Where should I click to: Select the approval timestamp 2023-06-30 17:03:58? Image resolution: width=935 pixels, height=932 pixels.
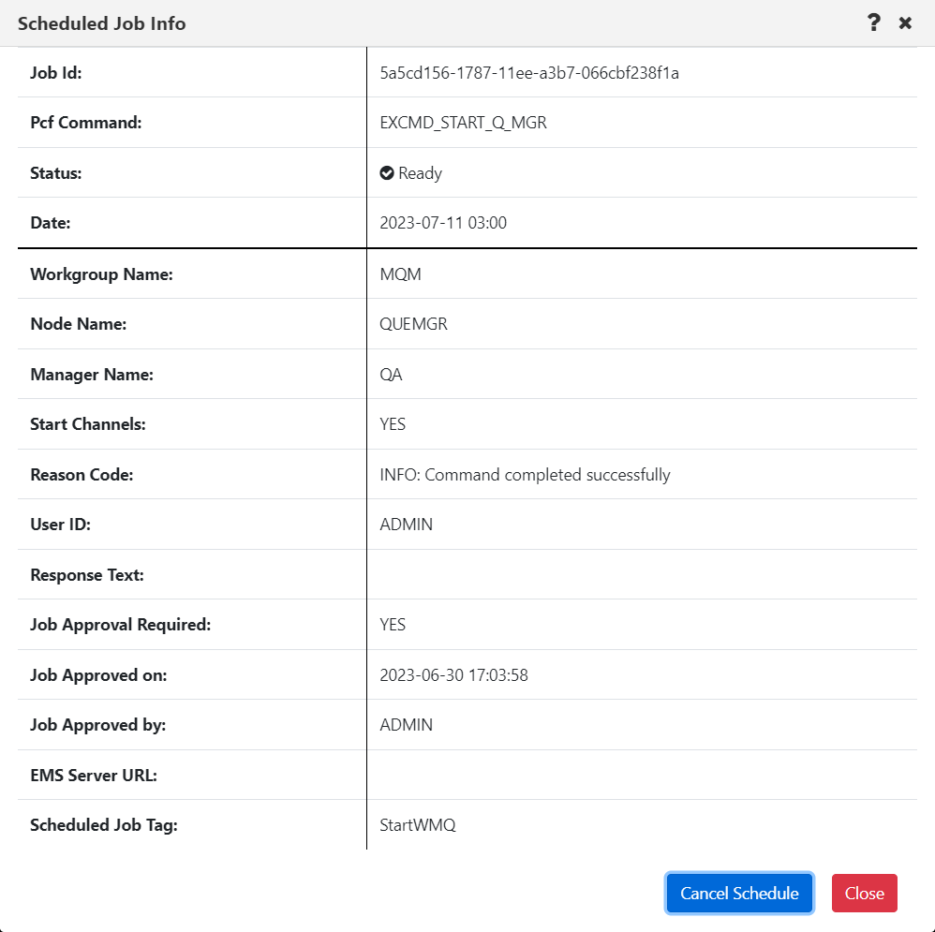tap(453, 675)
